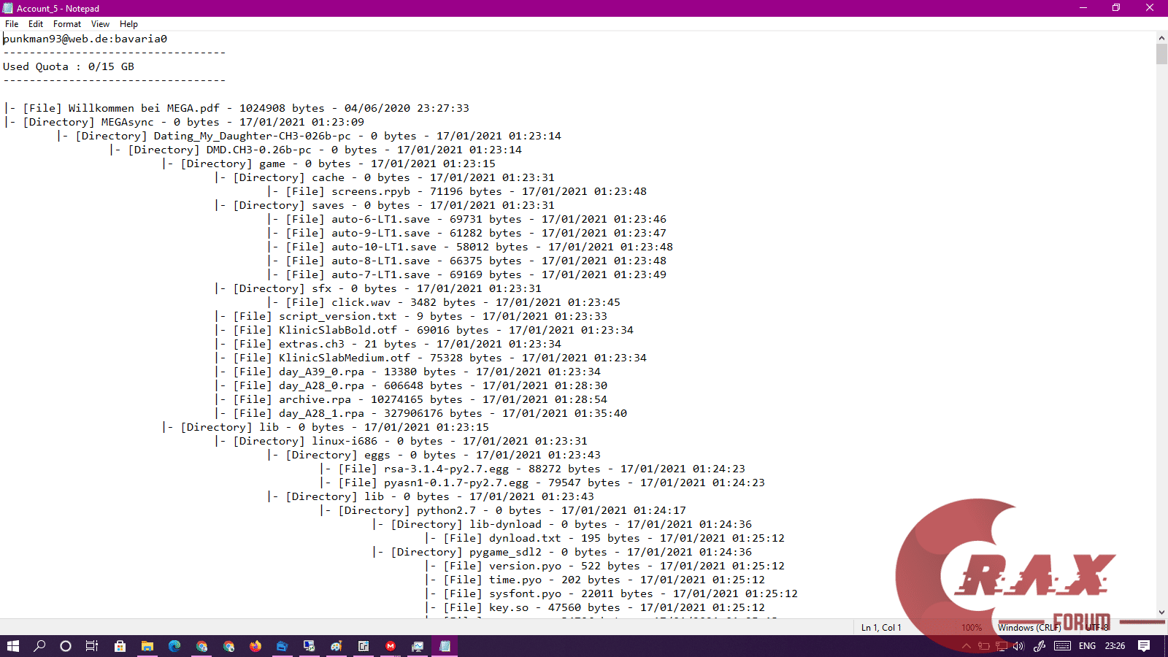Click the 'linux-i686' directory line
Screen dimensions: 1168x657
401,441
